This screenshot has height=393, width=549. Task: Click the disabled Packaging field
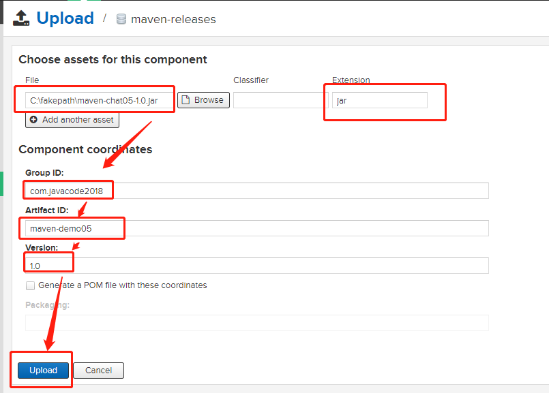pos(256,322)
